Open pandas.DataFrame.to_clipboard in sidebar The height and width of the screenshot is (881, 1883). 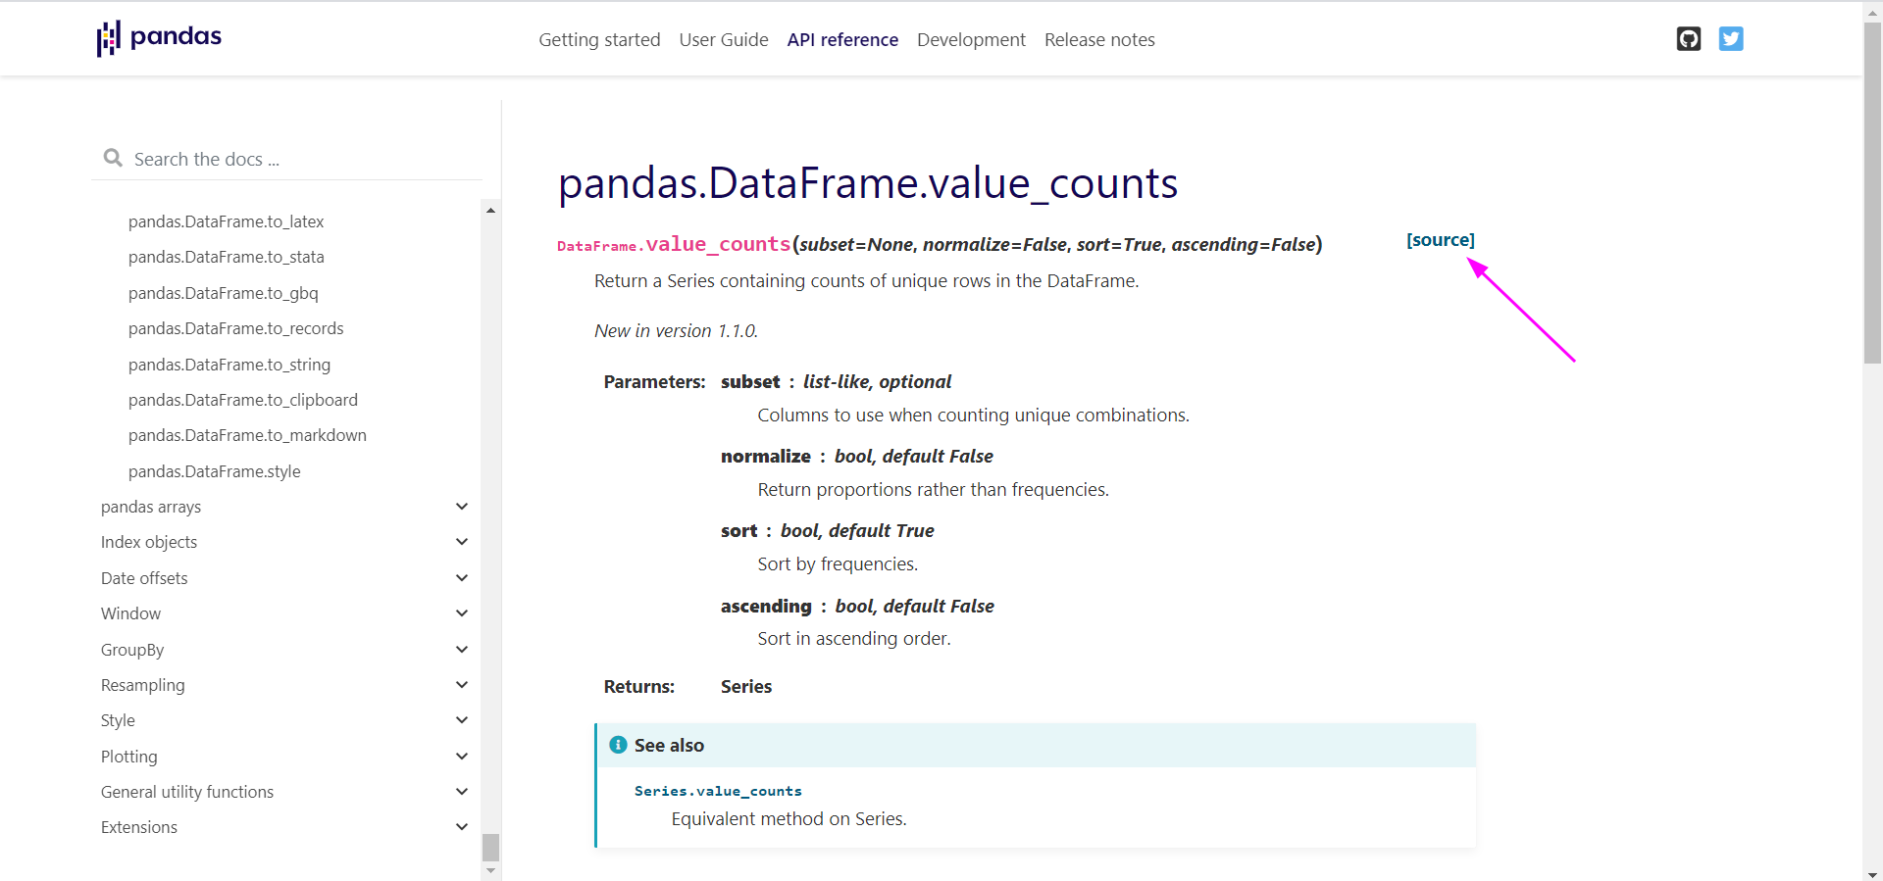[243, 400]
